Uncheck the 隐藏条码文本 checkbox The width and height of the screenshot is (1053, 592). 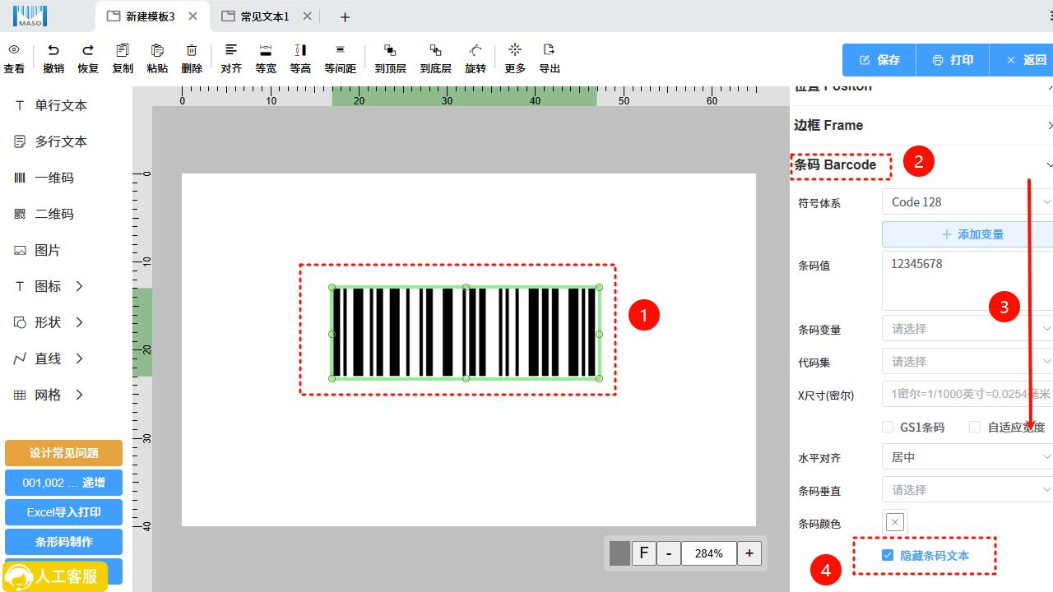pyautogui.click(x=887, y=555)
